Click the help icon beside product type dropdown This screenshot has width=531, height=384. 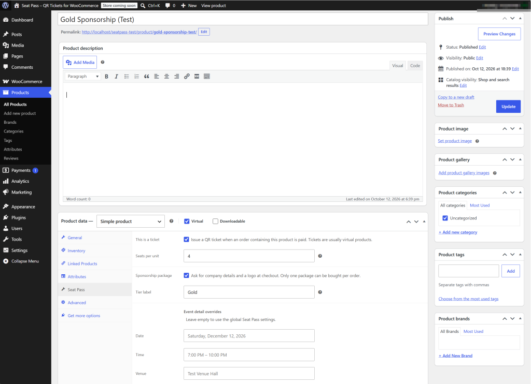pyautogui.click(x=171, y=221)
